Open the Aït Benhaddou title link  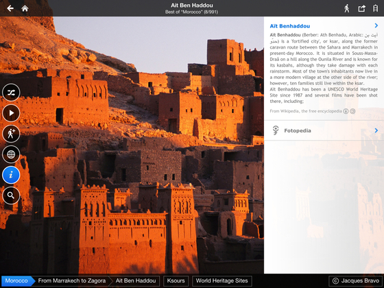click(289, 26)
